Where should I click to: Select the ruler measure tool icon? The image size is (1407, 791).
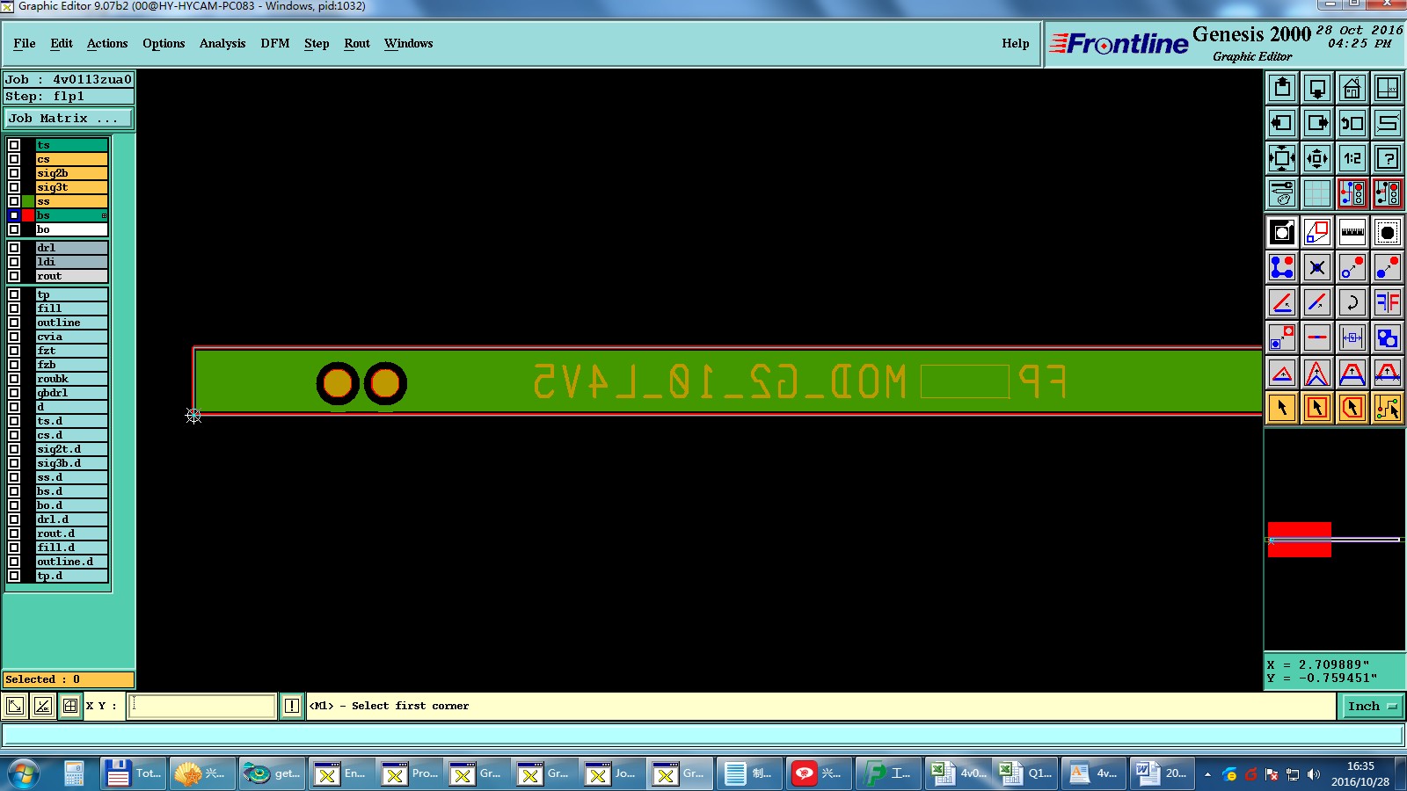point(1352,232)
